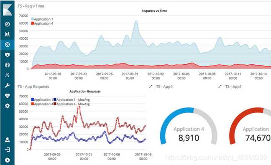271x165 pixels.
Task: Toggle Application 4 label in Requests vs Time legend
Action: [x=43, y=23]
